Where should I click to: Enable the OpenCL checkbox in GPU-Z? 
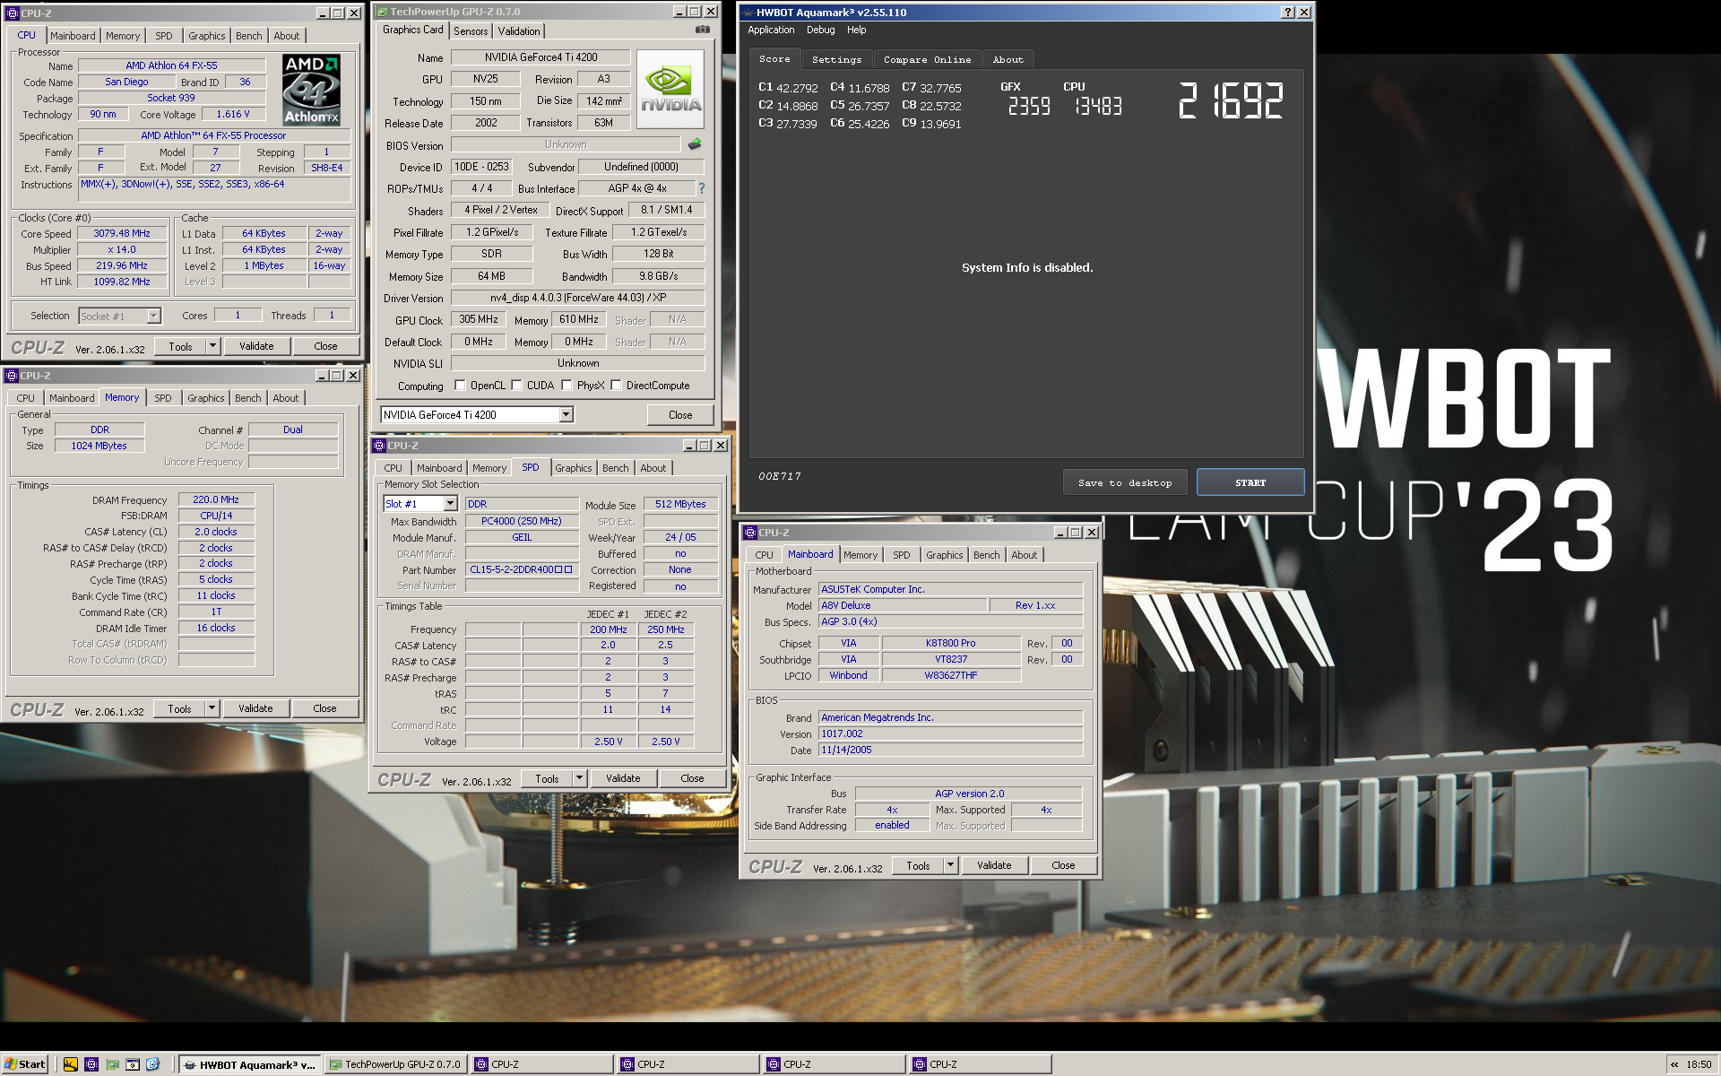[460, 386]
